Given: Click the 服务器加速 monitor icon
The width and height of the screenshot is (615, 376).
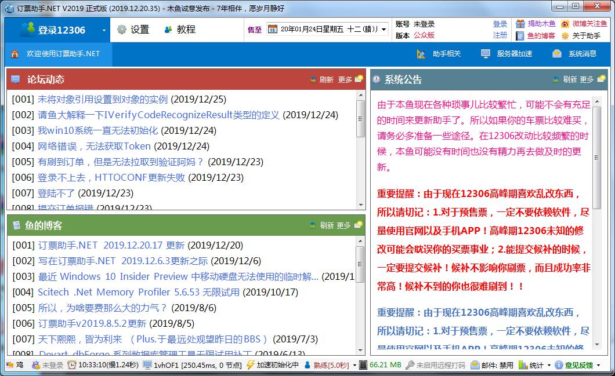Looking at the screenshot, I should [486, 54].
